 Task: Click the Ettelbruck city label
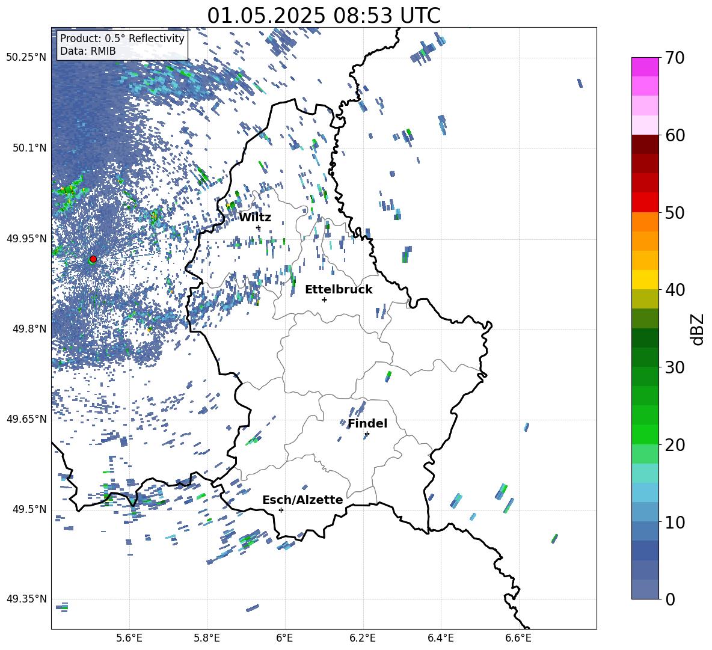click(339, 290)
